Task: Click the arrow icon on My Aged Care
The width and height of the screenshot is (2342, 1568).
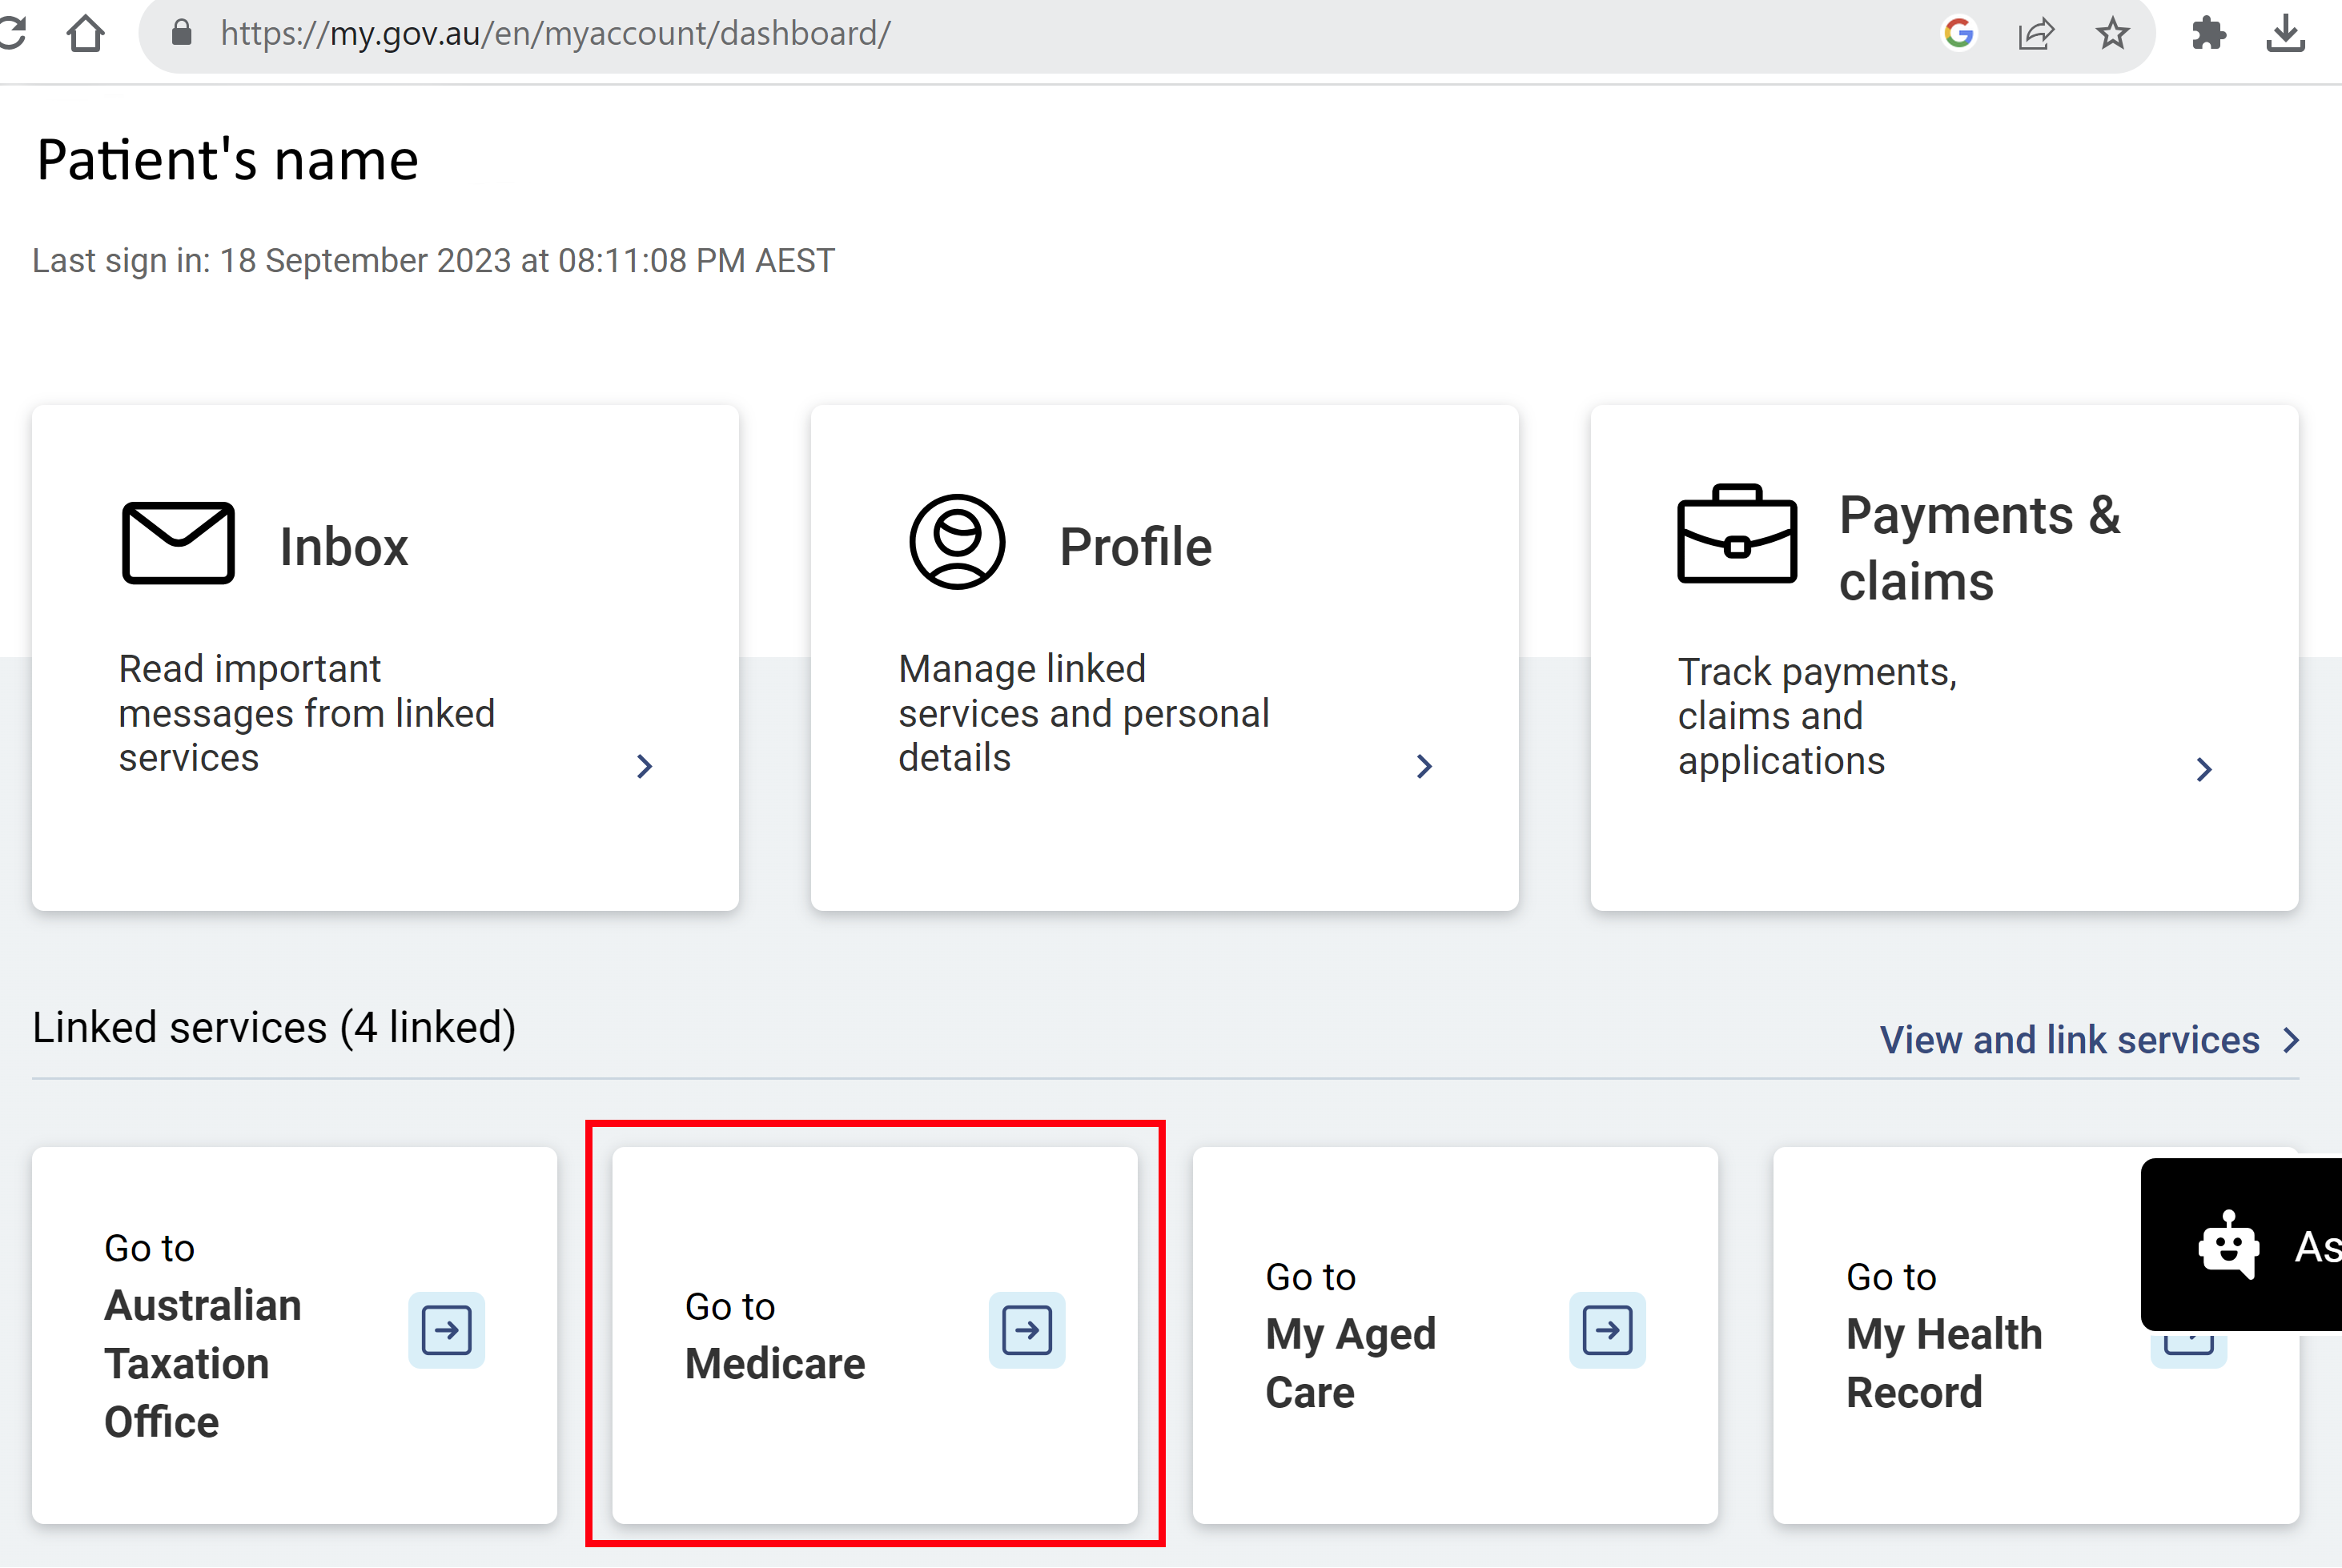Action: pos(1607,1330)
